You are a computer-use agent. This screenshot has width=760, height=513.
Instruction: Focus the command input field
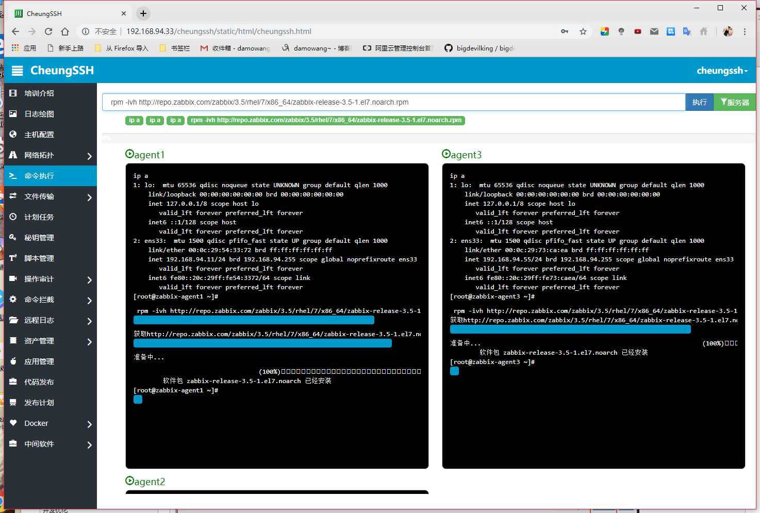[393, 102]
